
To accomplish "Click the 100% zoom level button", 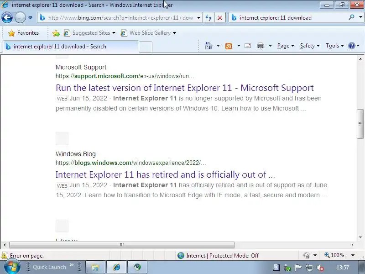I will pos(334,255).
